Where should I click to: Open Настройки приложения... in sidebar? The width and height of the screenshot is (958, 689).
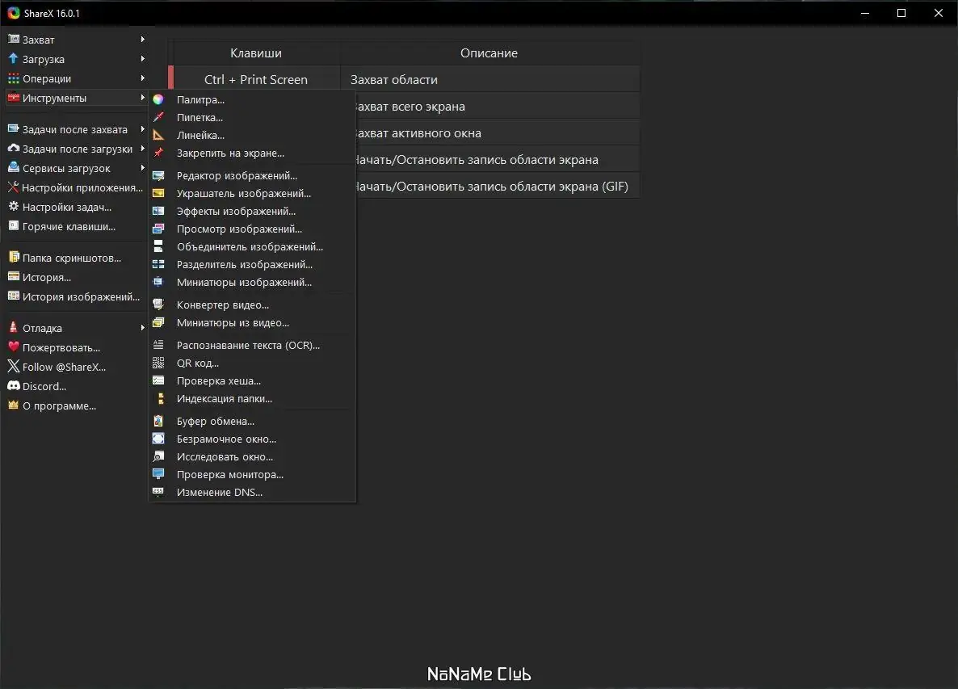[x=77, y=187]
